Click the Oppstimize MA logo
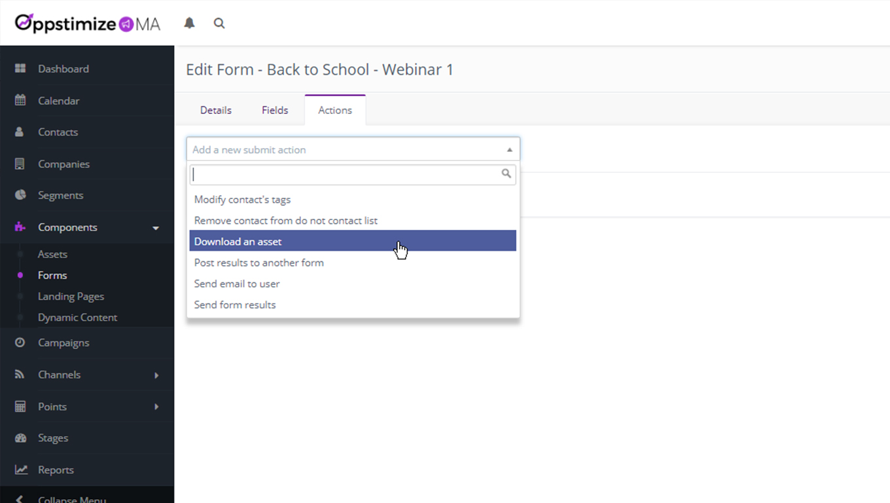 [x=88, y=23]
